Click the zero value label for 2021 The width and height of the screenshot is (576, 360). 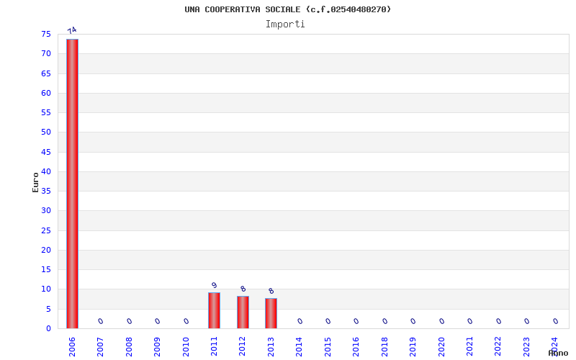point(470,321)
